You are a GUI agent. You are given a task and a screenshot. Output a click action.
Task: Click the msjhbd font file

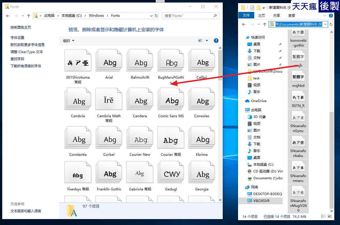coord(298,79)
